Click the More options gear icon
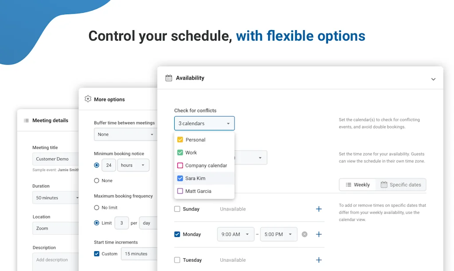The height and width of the screenshot is (271, 454). coord(87,99)
